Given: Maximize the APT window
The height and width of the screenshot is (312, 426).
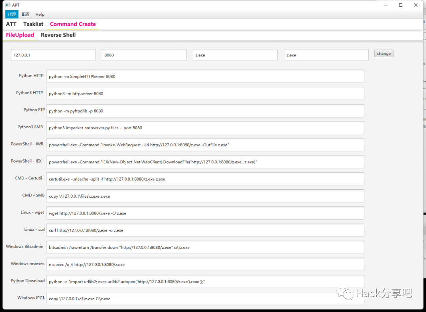Looking at the screenshot, I should click(400, 5).
